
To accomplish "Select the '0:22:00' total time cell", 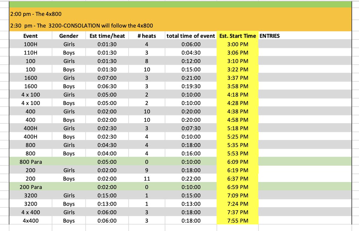I will point(191,179).
